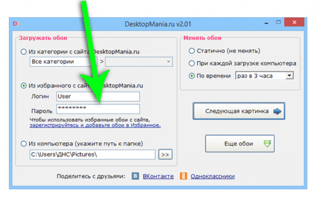Open the 'Все категории' dropdown

64,62
